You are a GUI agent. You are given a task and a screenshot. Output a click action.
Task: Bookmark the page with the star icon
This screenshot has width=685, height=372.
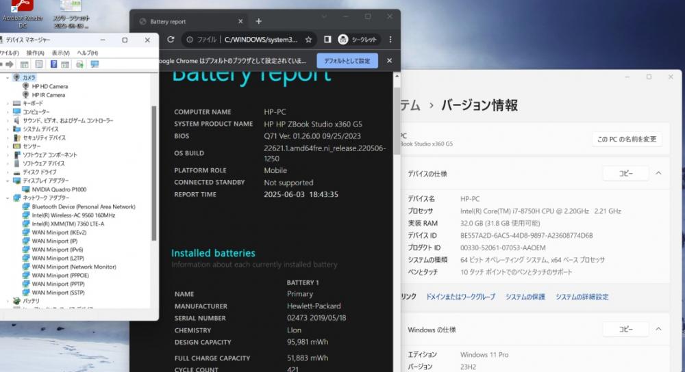tap(308, 40)
